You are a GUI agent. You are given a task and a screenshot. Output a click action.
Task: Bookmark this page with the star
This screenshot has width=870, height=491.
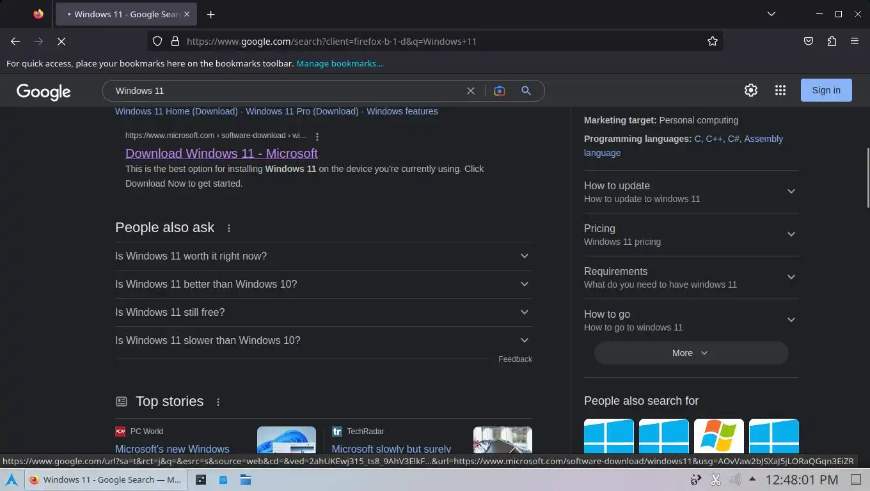coord(713,41)
